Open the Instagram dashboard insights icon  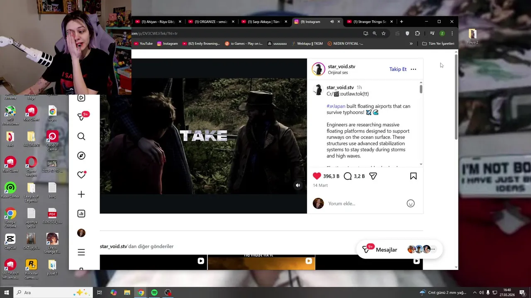[81, 214]
